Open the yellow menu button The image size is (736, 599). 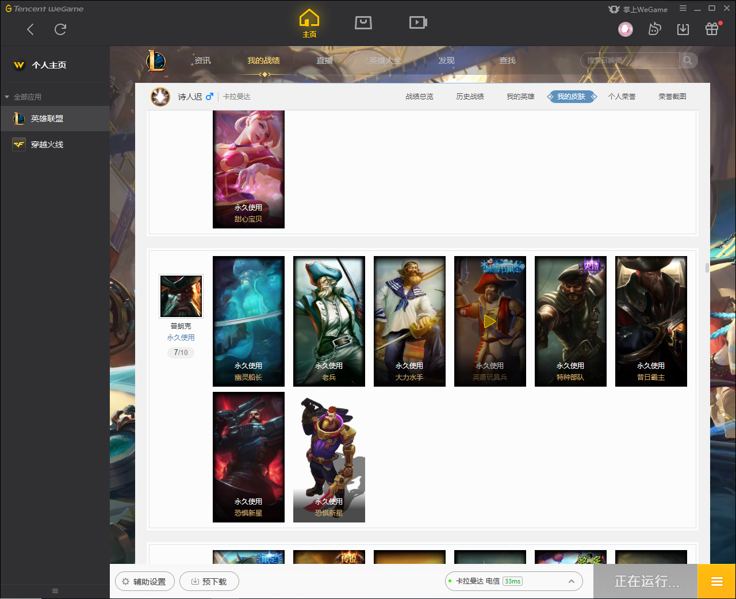717,581
